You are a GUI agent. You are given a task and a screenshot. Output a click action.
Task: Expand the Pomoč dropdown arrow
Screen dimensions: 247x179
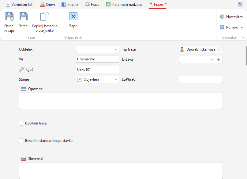pos(242,28)
